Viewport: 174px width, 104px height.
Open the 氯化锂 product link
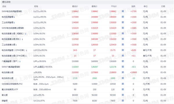(x=5, y=95)
